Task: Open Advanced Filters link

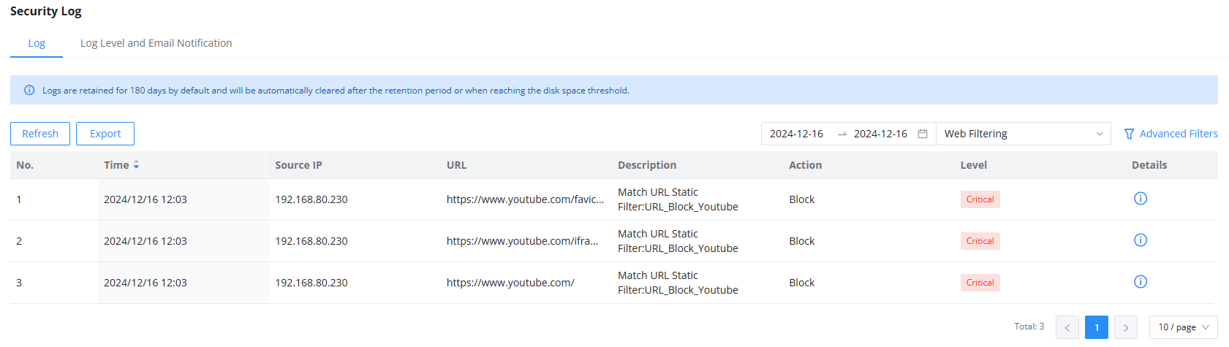Action: [1179, 134]
